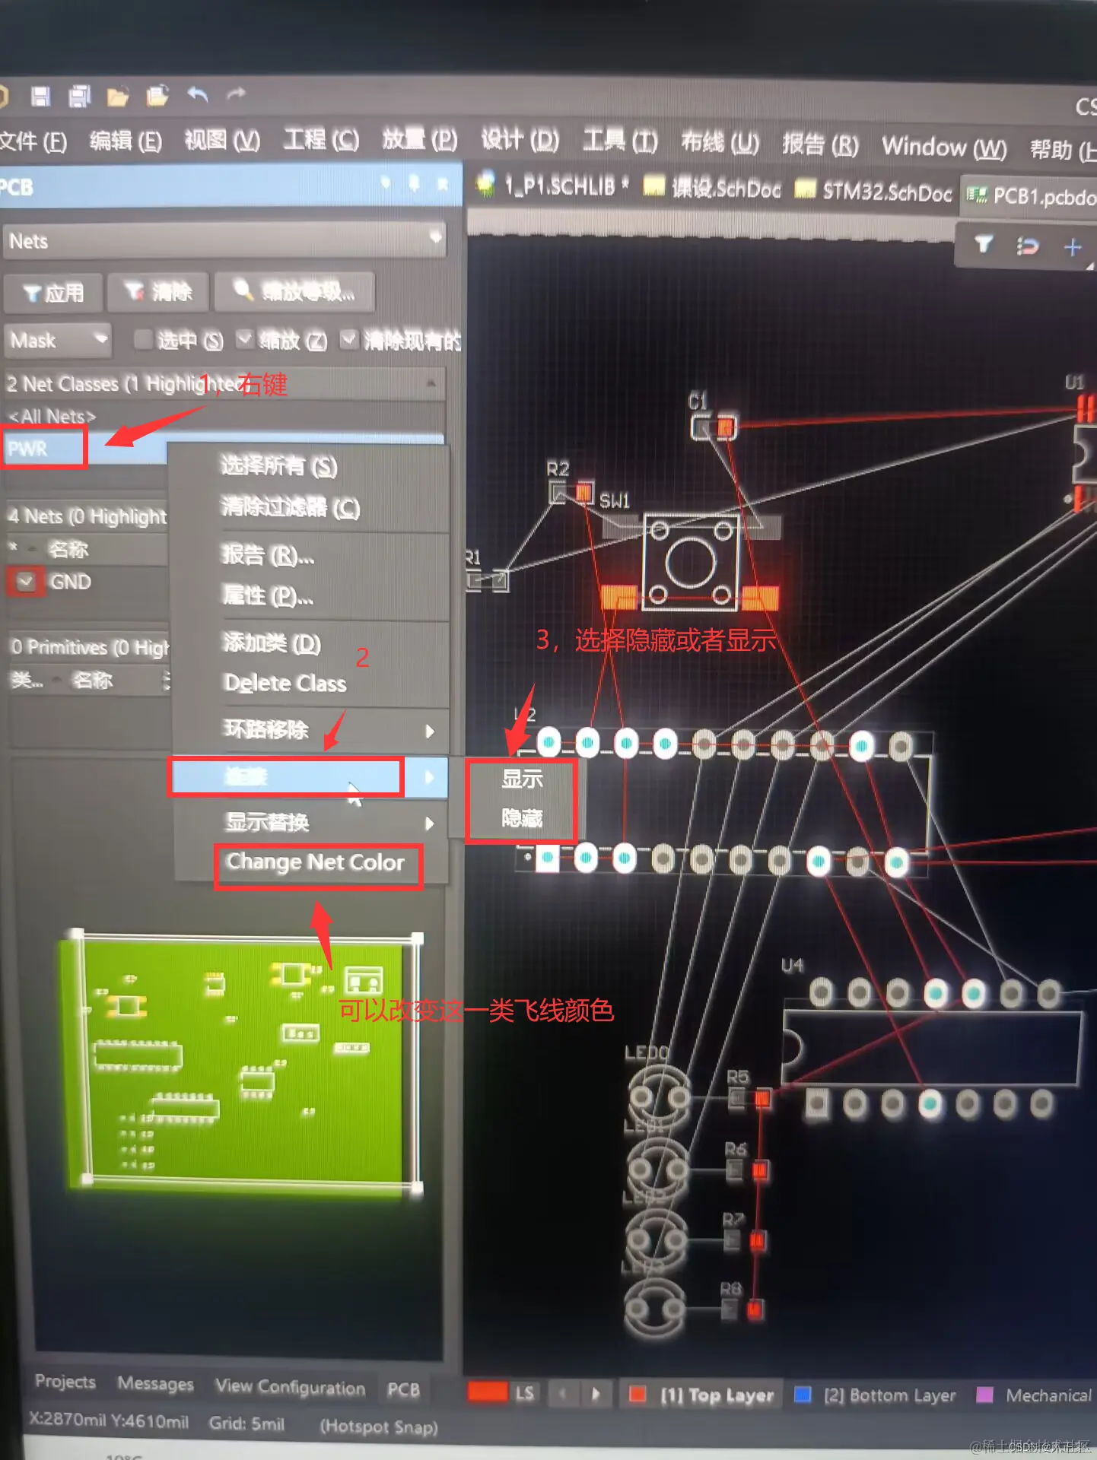
Task: Click the Open folder icon
Action: 117,97
